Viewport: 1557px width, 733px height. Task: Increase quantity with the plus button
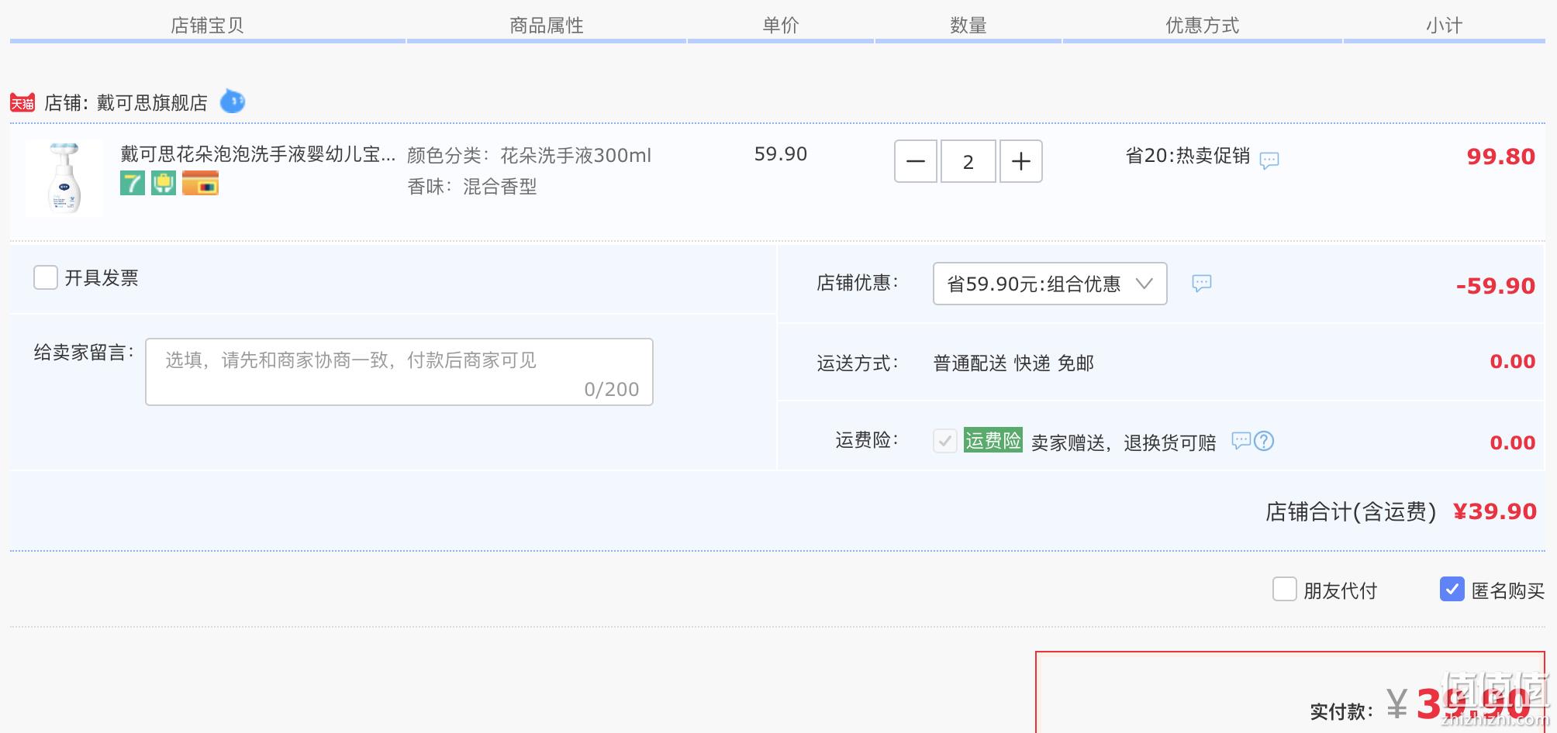pos(1021,161)
